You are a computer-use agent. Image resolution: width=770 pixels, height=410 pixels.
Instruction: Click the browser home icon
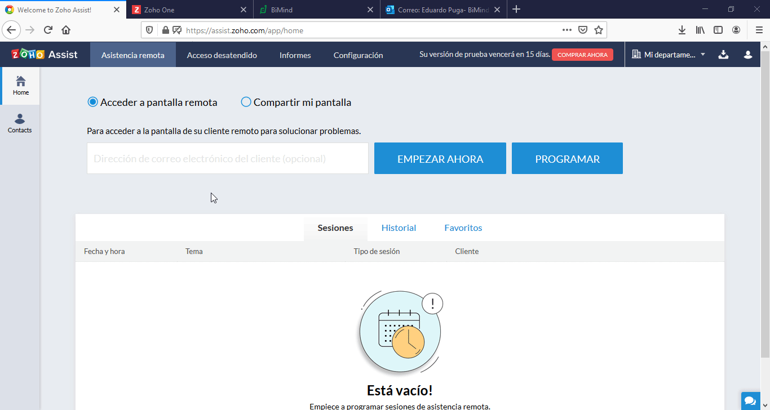point(66,30)
